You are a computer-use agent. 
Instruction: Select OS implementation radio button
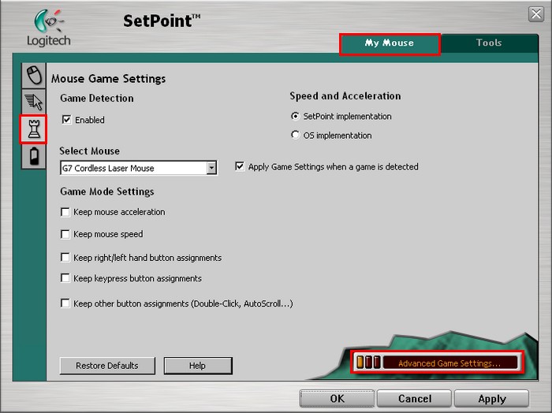tap(296, 135)
